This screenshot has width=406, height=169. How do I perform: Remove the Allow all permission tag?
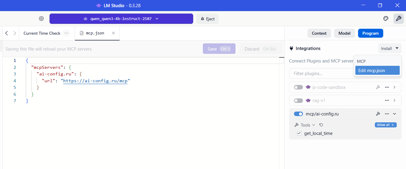click(393, 125)
